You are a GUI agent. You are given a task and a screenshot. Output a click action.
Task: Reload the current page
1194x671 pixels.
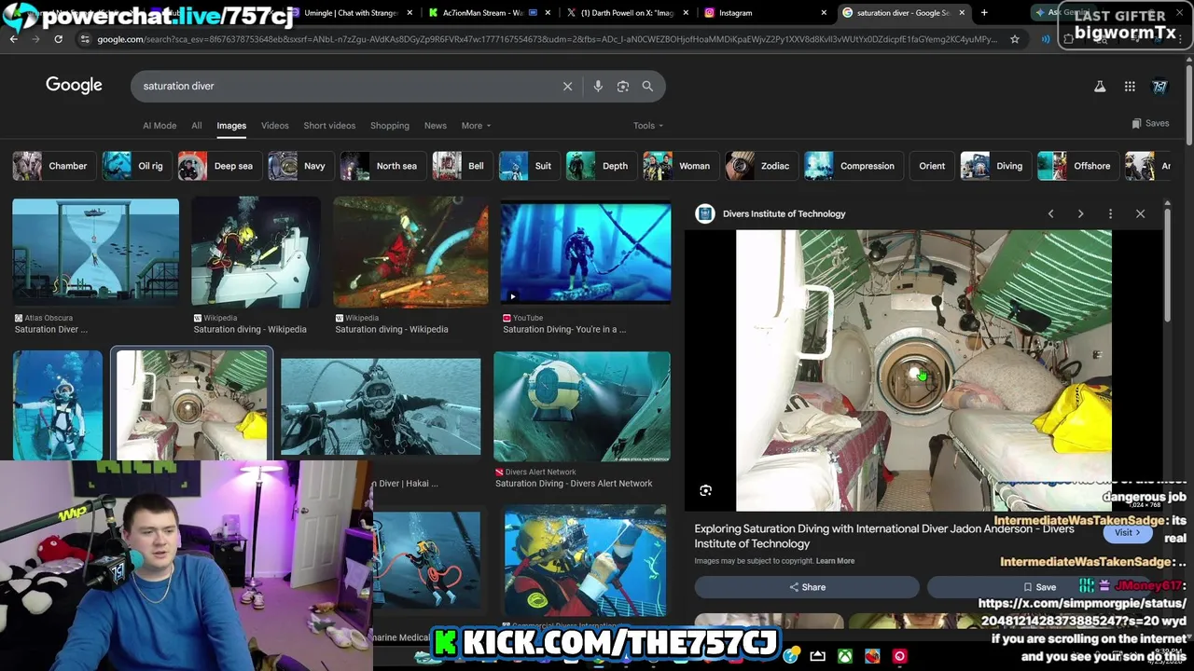click(x=58, y=39)
